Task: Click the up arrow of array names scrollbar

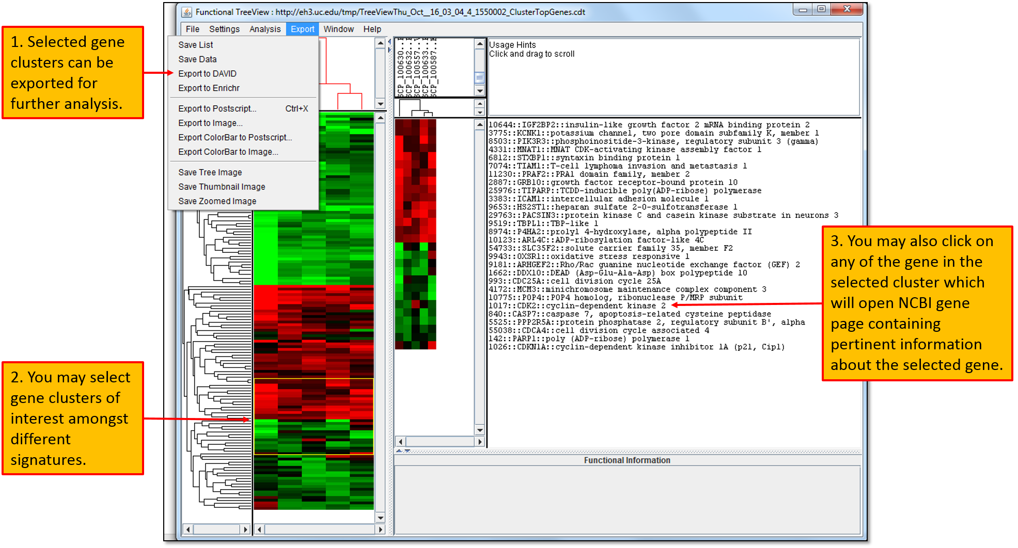Action: (480, 44)
